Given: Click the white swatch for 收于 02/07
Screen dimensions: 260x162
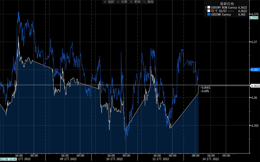Looking at the screenshot, I should point(209,11).
